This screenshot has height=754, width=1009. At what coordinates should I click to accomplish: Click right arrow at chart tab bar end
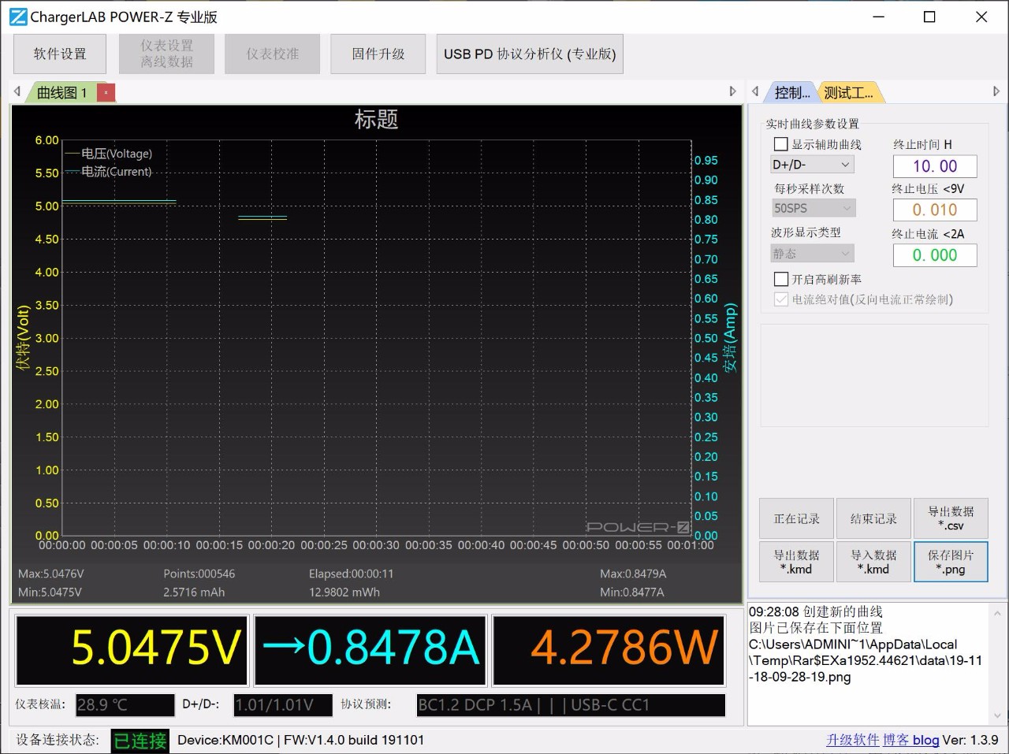(732, 92)
